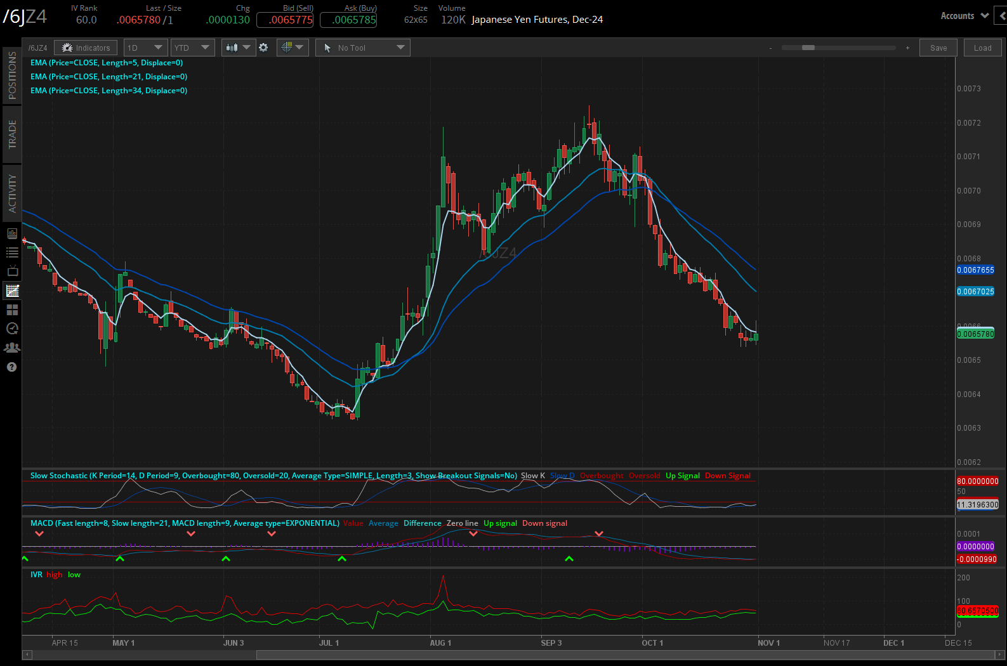
Task: Open the community people icon
Action: pyautogui.click(x=12, y=348)
